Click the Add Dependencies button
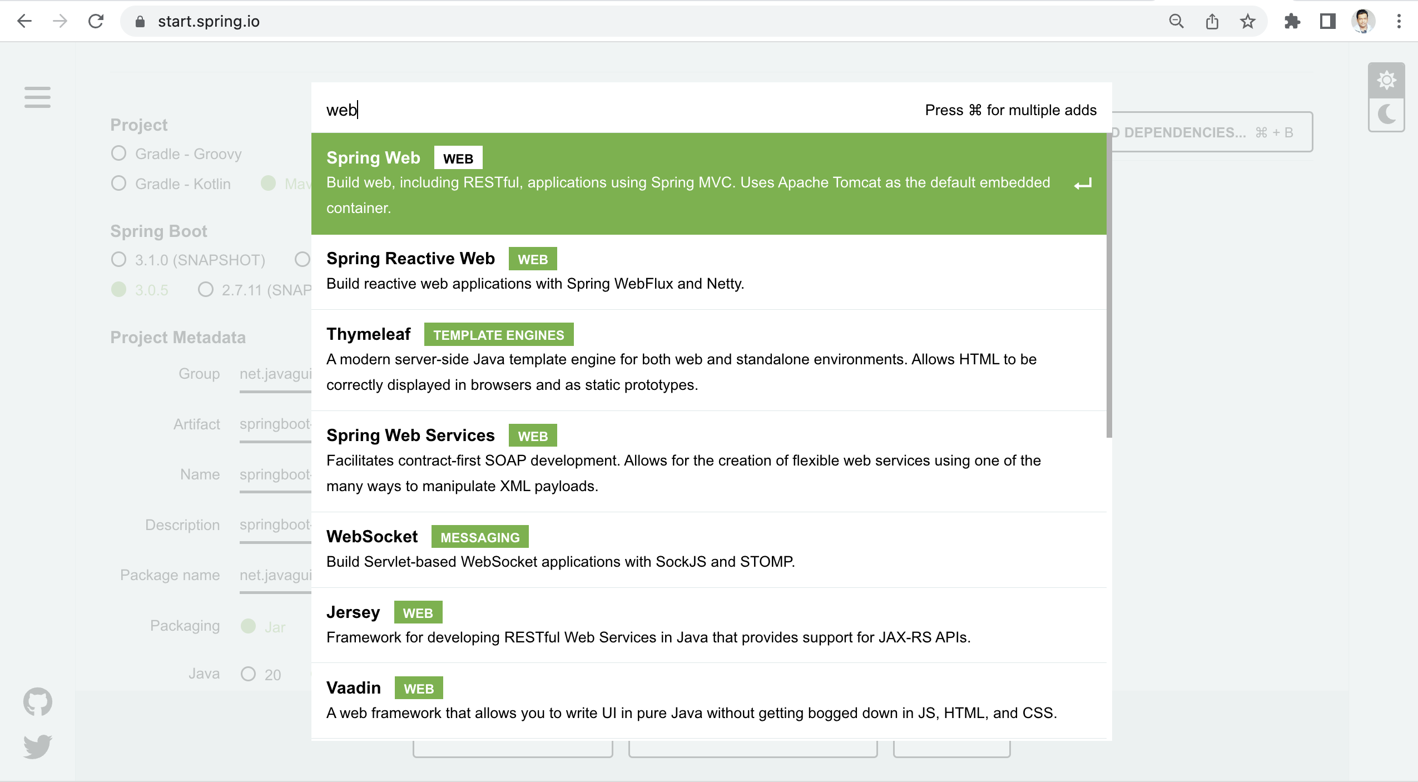This screenshot has width=1418, height=782. (x=1212, y=132)
